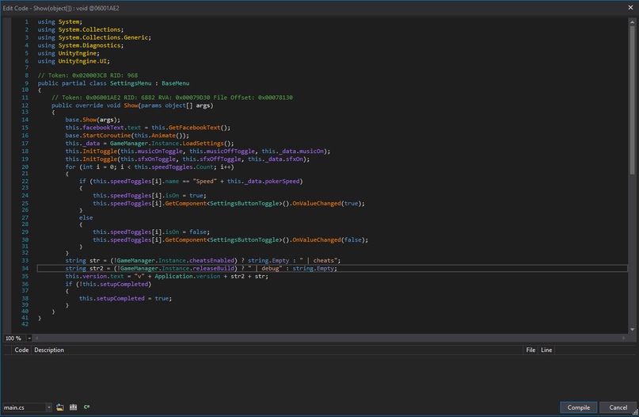Click the folder icon to add assembly reference
This screenshot has width=639, height=417.
[60, 407]
